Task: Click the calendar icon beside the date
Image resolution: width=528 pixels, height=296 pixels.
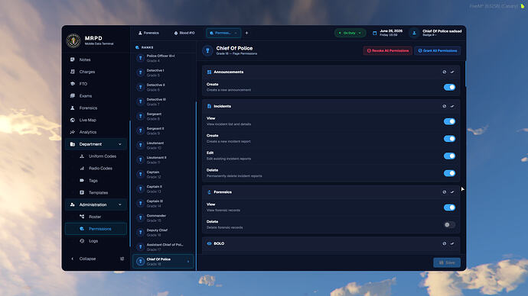Action: [374, 33]
